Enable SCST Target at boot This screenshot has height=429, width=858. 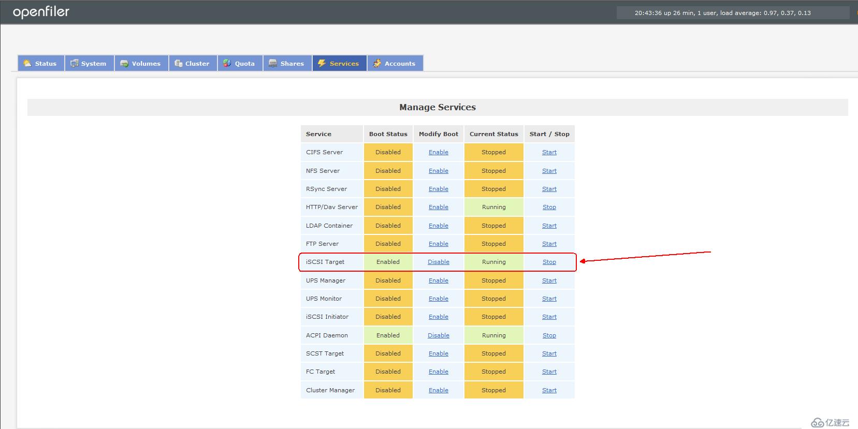pyautogui.click(x=439, y=353)
